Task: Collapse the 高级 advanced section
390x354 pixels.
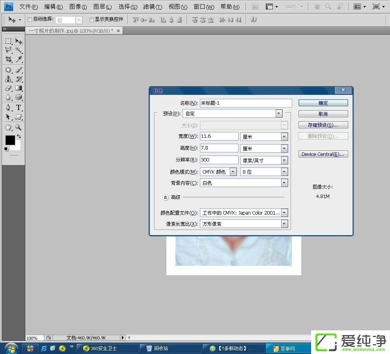Action: 166,197
